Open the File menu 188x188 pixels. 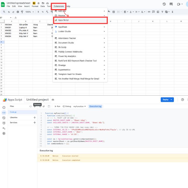(x=8, y=6)
